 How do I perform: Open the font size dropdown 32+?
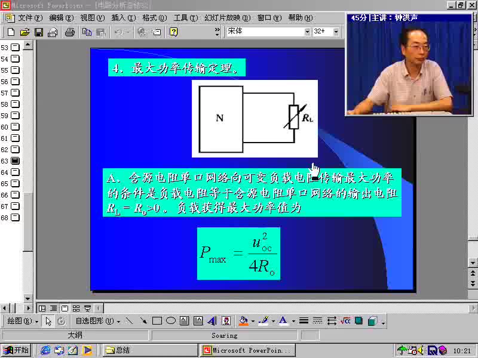(336, 32)
